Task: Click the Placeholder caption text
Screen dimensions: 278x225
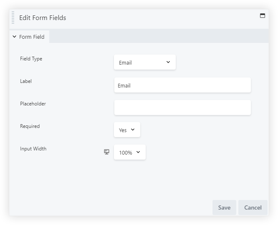Action: 33,104
